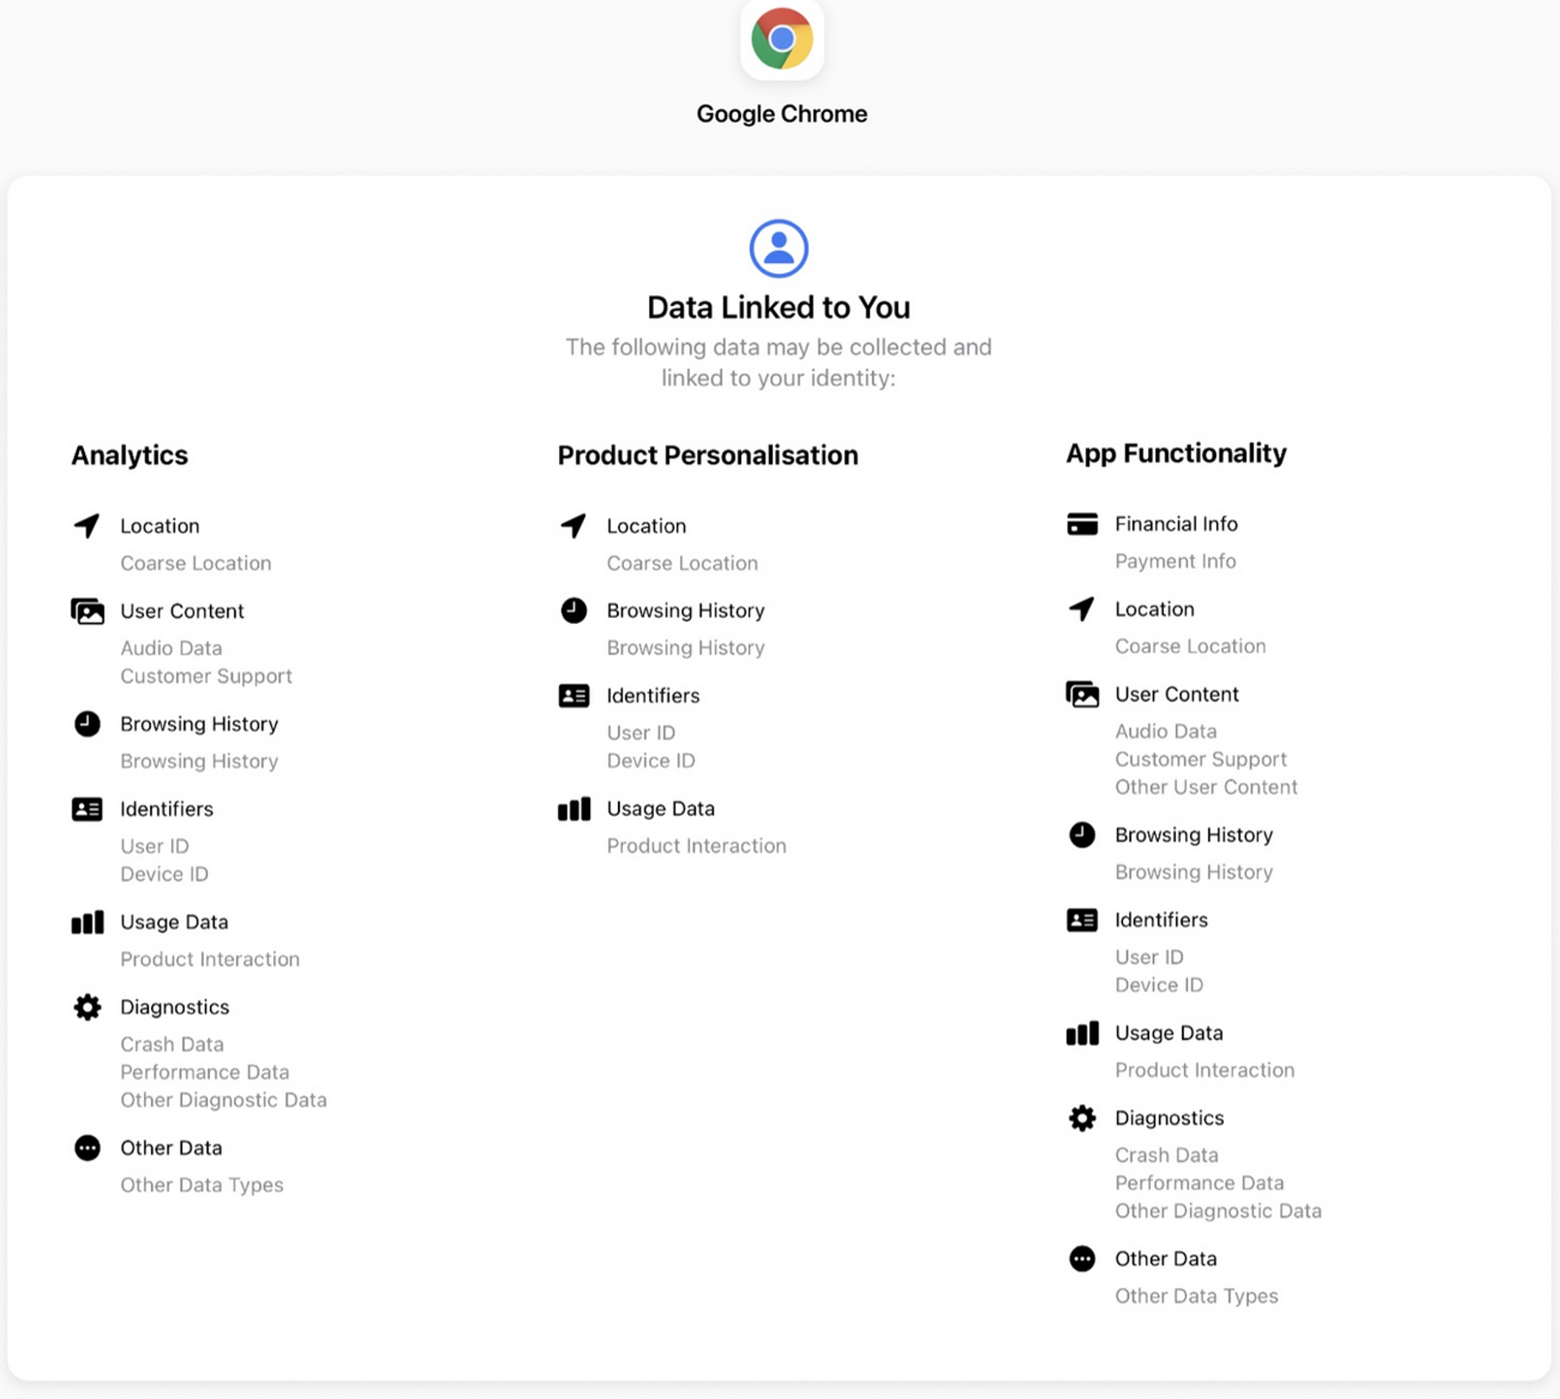Image resolution: width=1560 pixels, height=1399 pixels.
Task: Click the Google Chrome app icon
Action: point(782,39)
